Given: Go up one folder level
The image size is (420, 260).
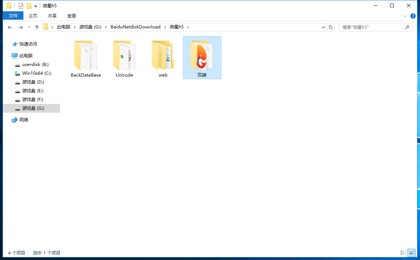Looking at the screenshot, I should [x=37, y=27].
